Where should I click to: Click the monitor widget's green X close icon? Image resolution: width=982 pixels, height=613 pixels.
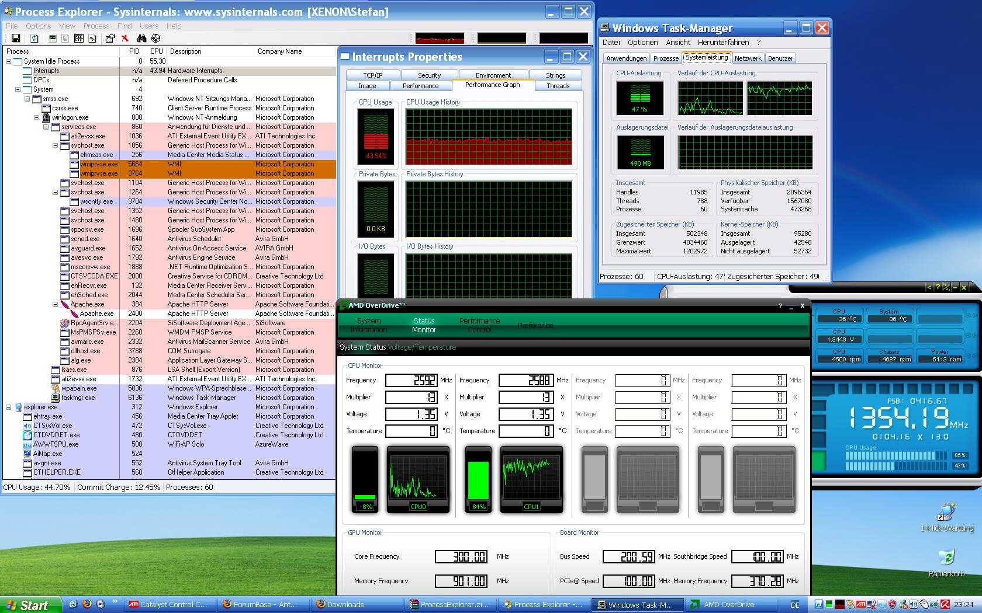click(963, 287)
